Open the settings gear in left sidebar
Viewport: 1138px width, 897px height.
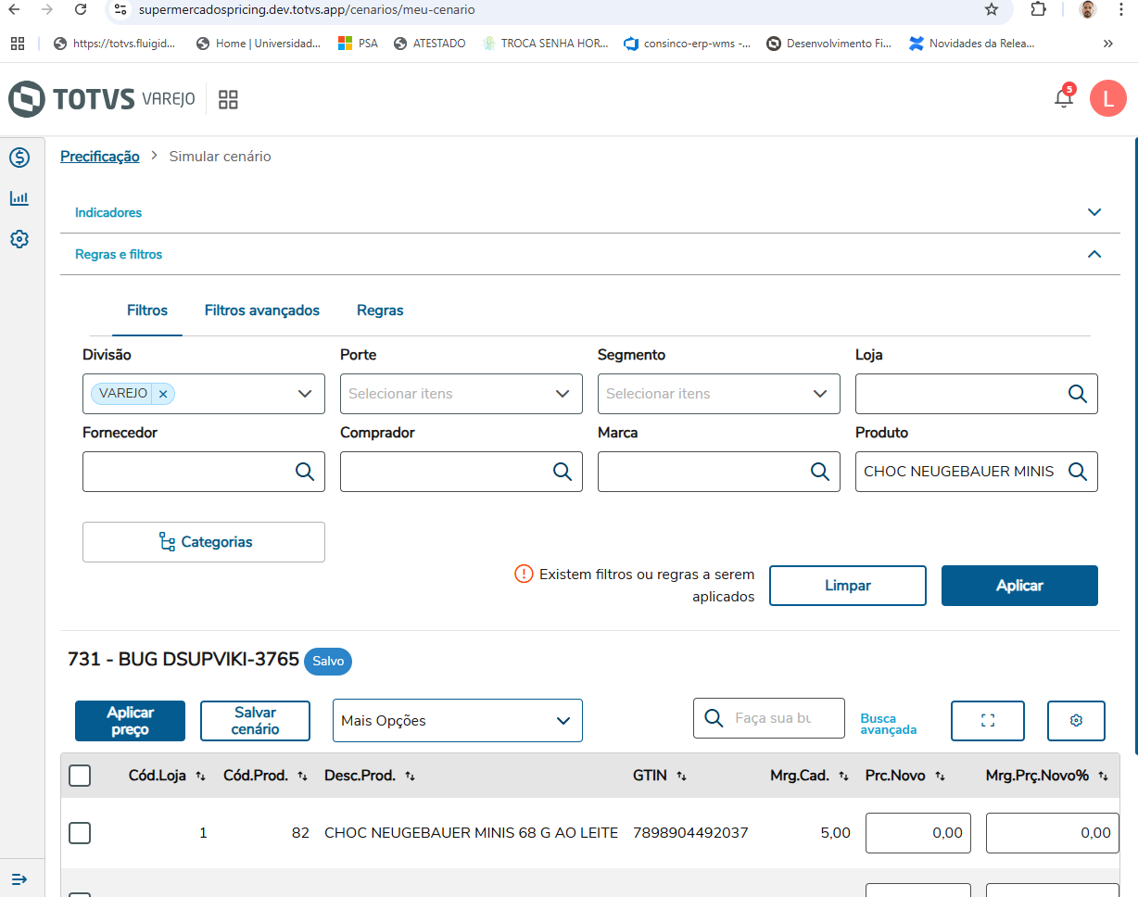[x=19, y=239]
